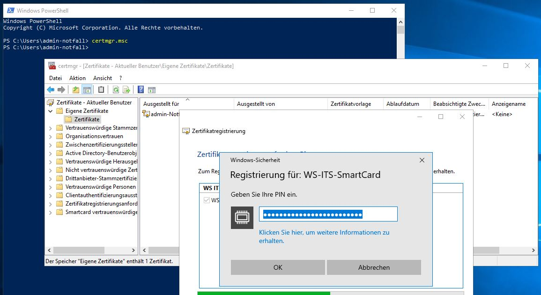Expand the Vertrauenswürdige Herausgeber node
The height and width of the screenshot is (295, 541).
point(51,162)
